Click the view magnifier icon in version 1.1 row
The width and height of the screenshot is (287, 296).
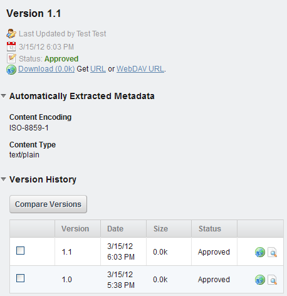tap(273, 252)
